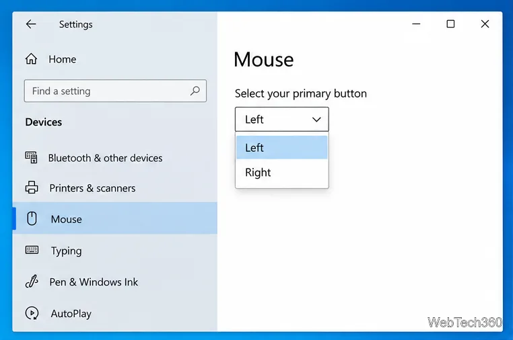Click the search magnifier icon
The width and height of the screenshot is (513, 340).
click(195, 91)
